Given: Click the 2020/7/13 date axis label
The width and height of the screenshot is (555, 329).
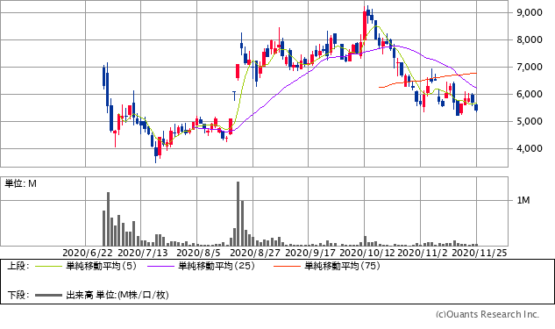Looking at the screenshot, I should click(143, 253).
